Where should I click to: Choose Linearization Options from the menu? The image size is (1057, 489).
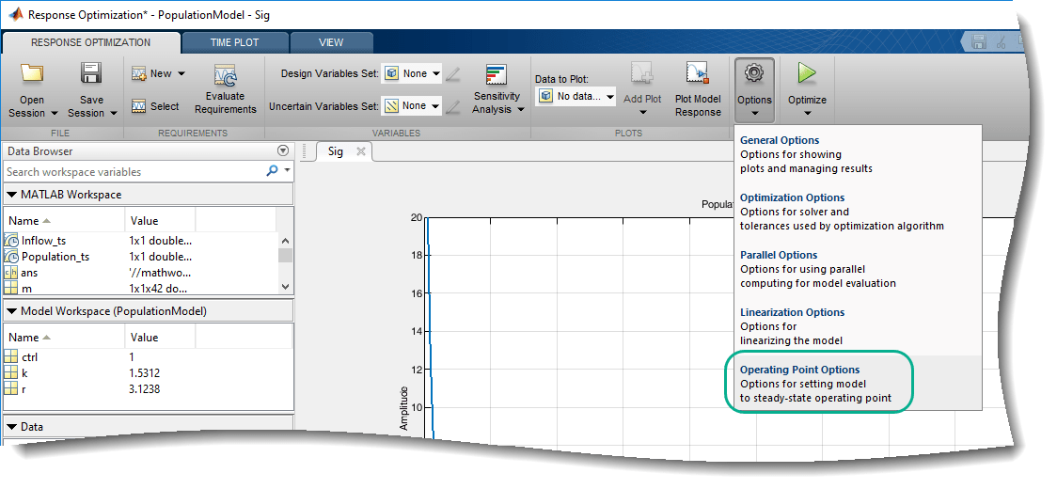pos(858,326)
